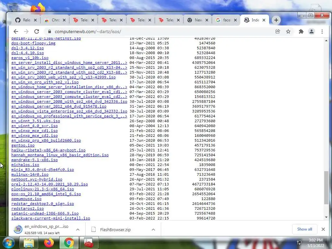This screenshot has width=332, height=249.
Task: Go back to previous page
Action: tap(16, 31)
